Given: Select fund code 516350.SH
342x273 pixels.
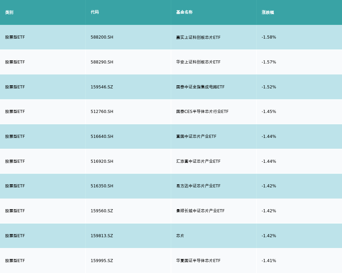Looking at the screenshot, I should (x=102, y=186).
